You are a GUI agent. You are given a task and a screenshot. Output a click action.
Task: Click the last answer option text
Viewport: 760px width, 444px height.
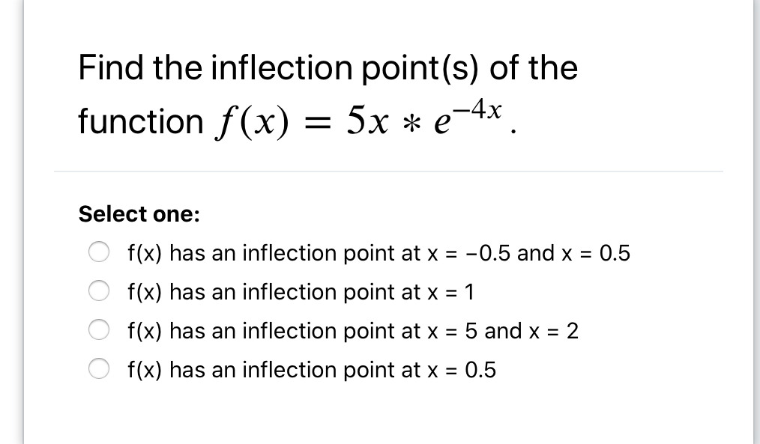point(312,371)
